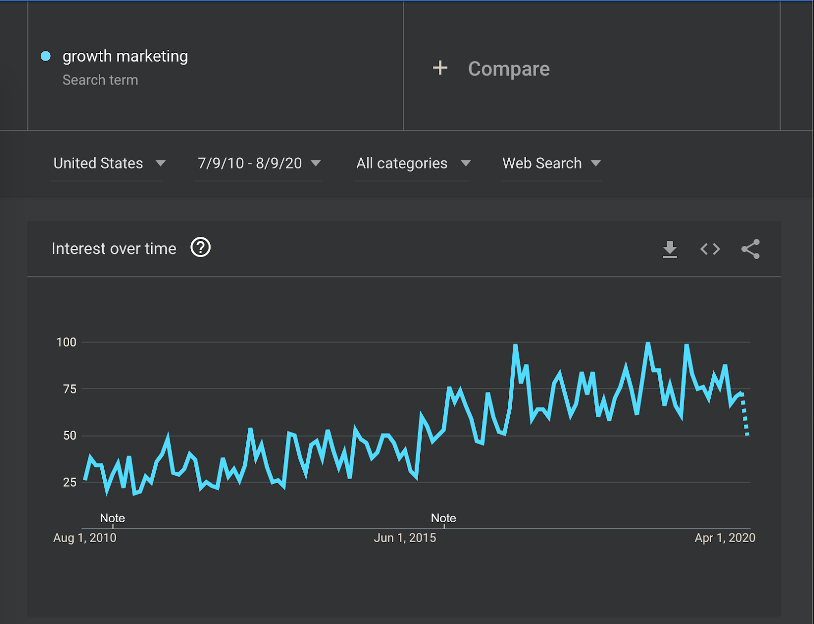Open the United States region dropdown
Viewport: 814px width, 624px height.
108,163
